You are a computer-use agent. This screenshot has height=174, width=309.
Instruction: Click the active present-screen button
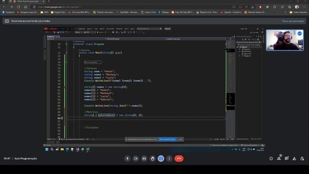pos(161,159)
